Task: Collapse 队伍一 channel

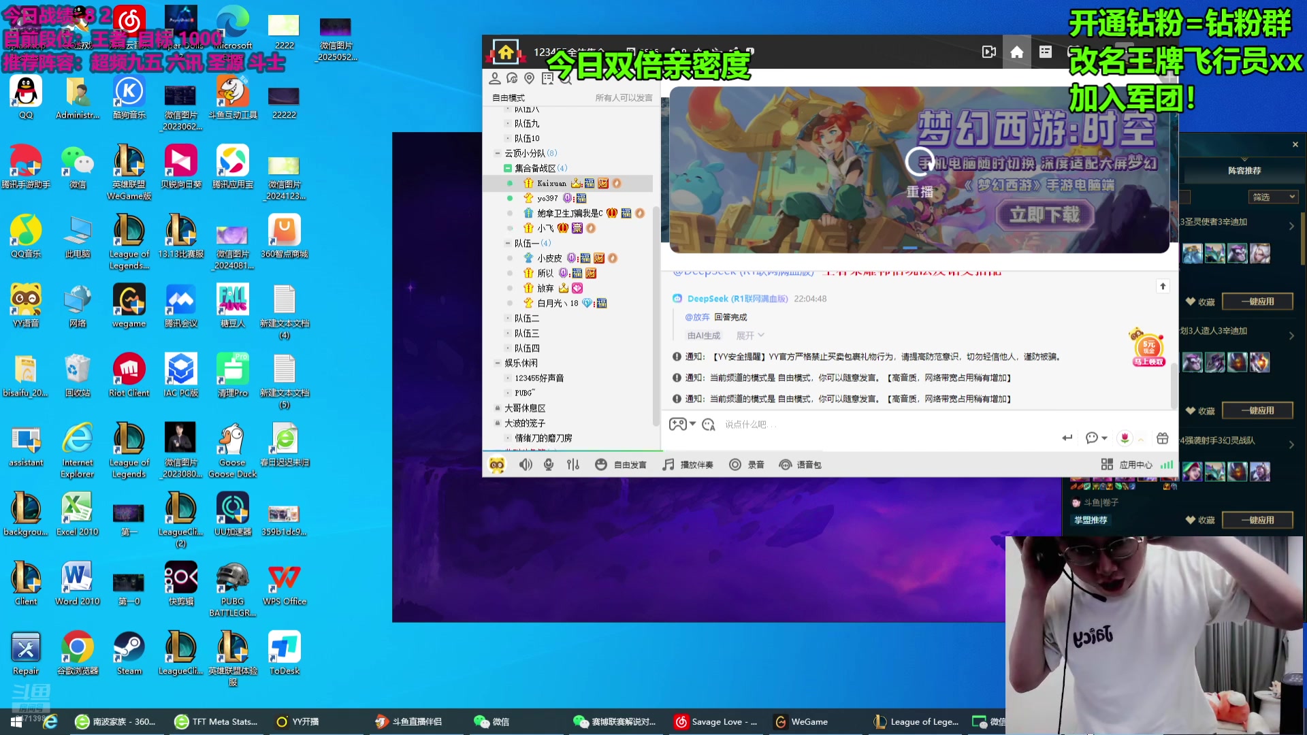Action: click(507, 243)
